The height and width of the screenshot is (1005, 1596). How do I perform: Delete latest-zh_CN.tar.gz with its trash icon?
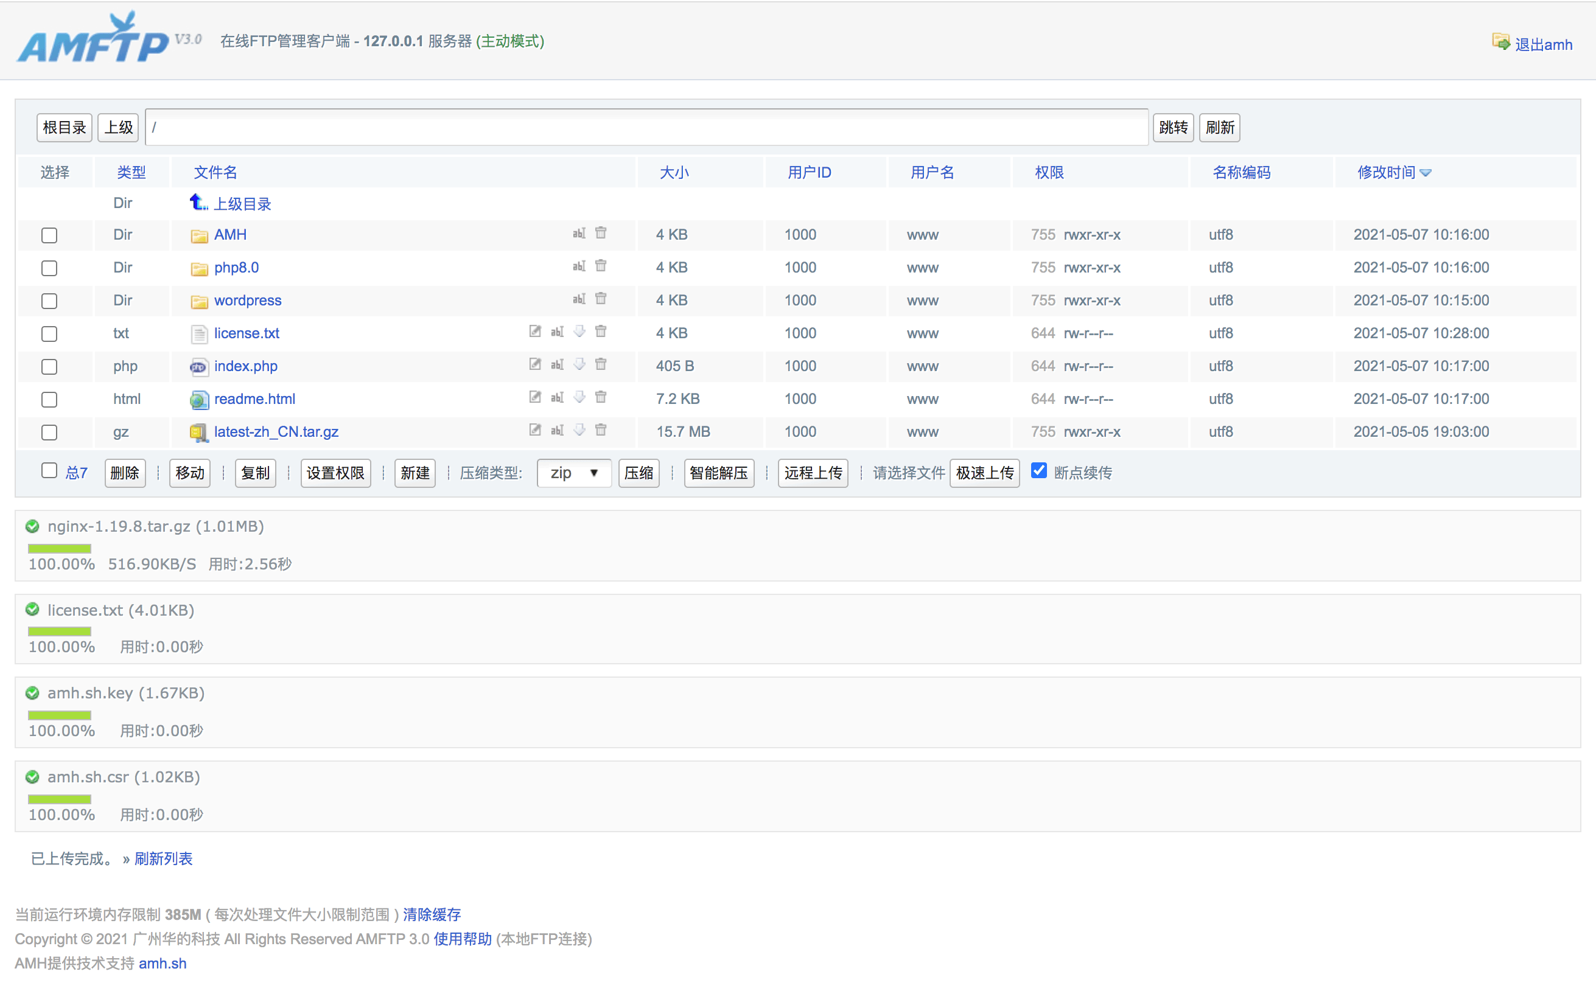click(601, 430)
